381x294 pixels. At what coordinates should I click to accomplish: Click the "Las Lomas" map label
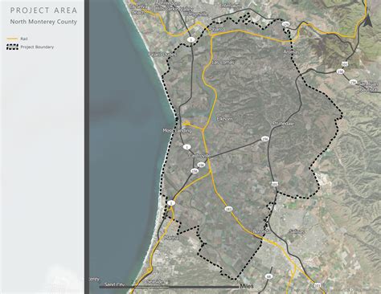(x=223, y=63)
